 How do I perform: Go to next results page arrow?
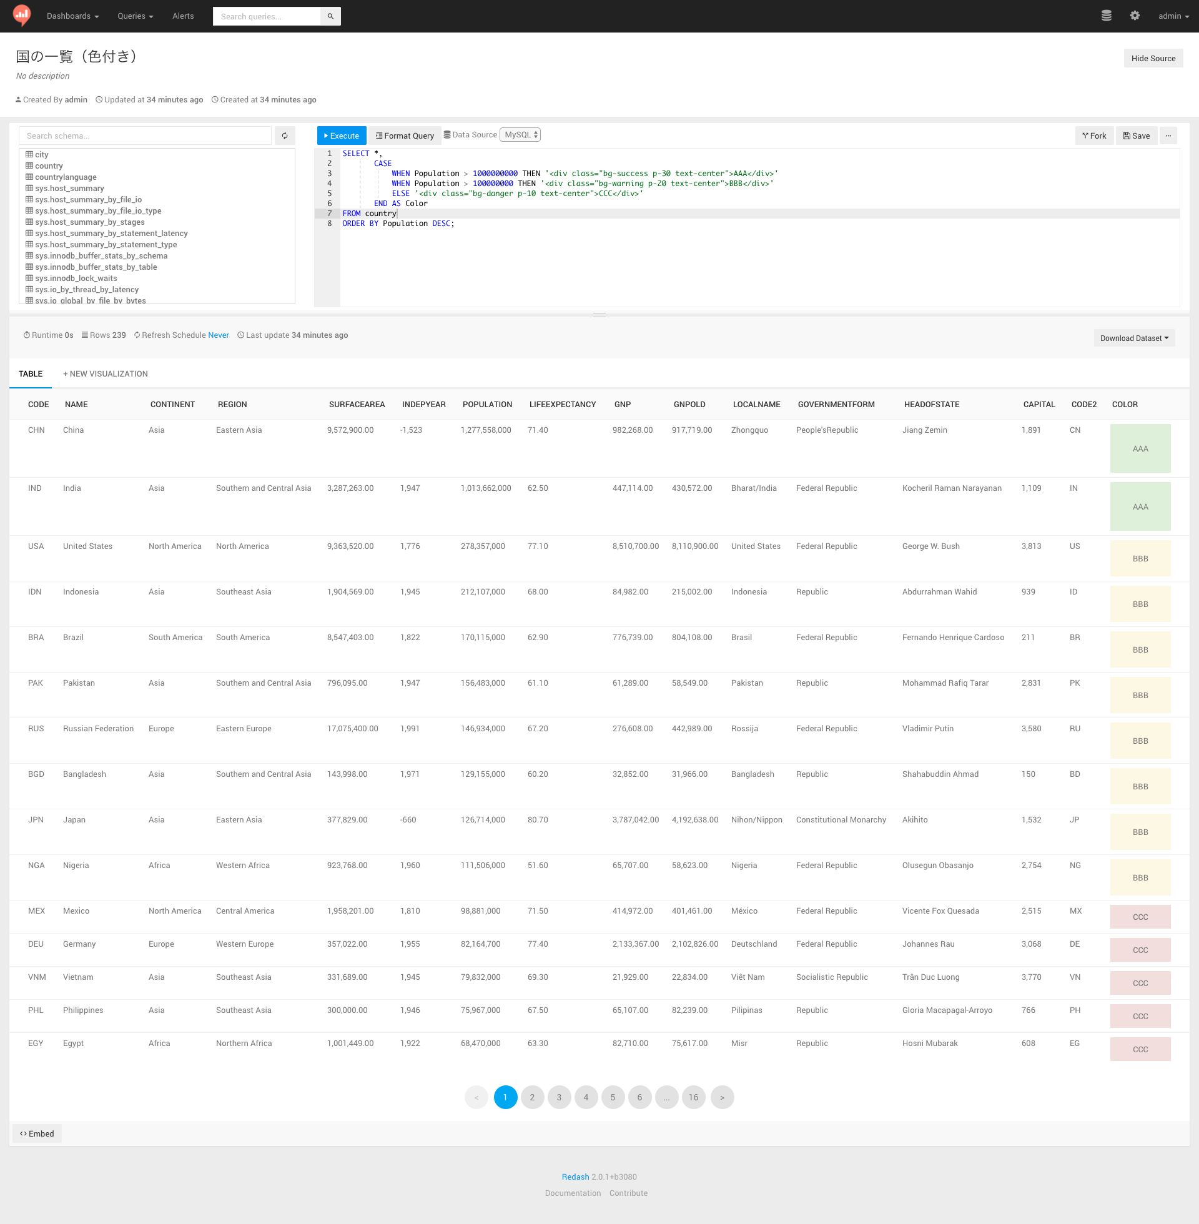722,1097
